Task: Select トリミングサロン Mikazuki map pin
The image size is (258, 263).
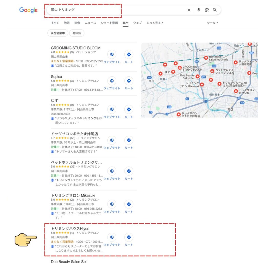Action: click(202, 84)
